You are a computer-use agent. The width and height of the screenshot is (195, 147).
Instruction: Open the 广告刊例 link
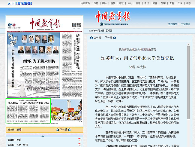pyautogui.click(x=185, y=24)
